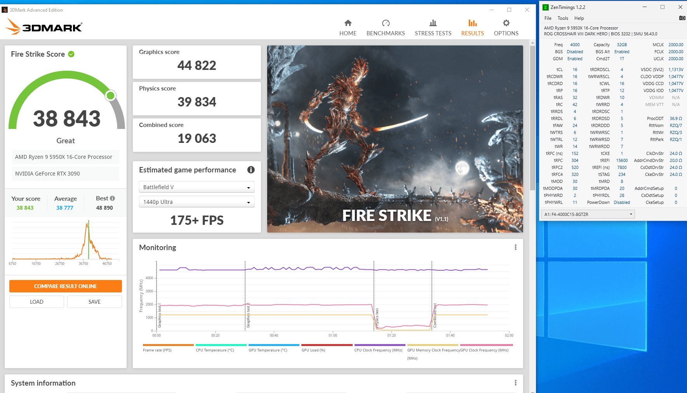Click the SAVE button
Image resolution: width=687 pixels, height=393 pixels.
(x=94, y=302)
